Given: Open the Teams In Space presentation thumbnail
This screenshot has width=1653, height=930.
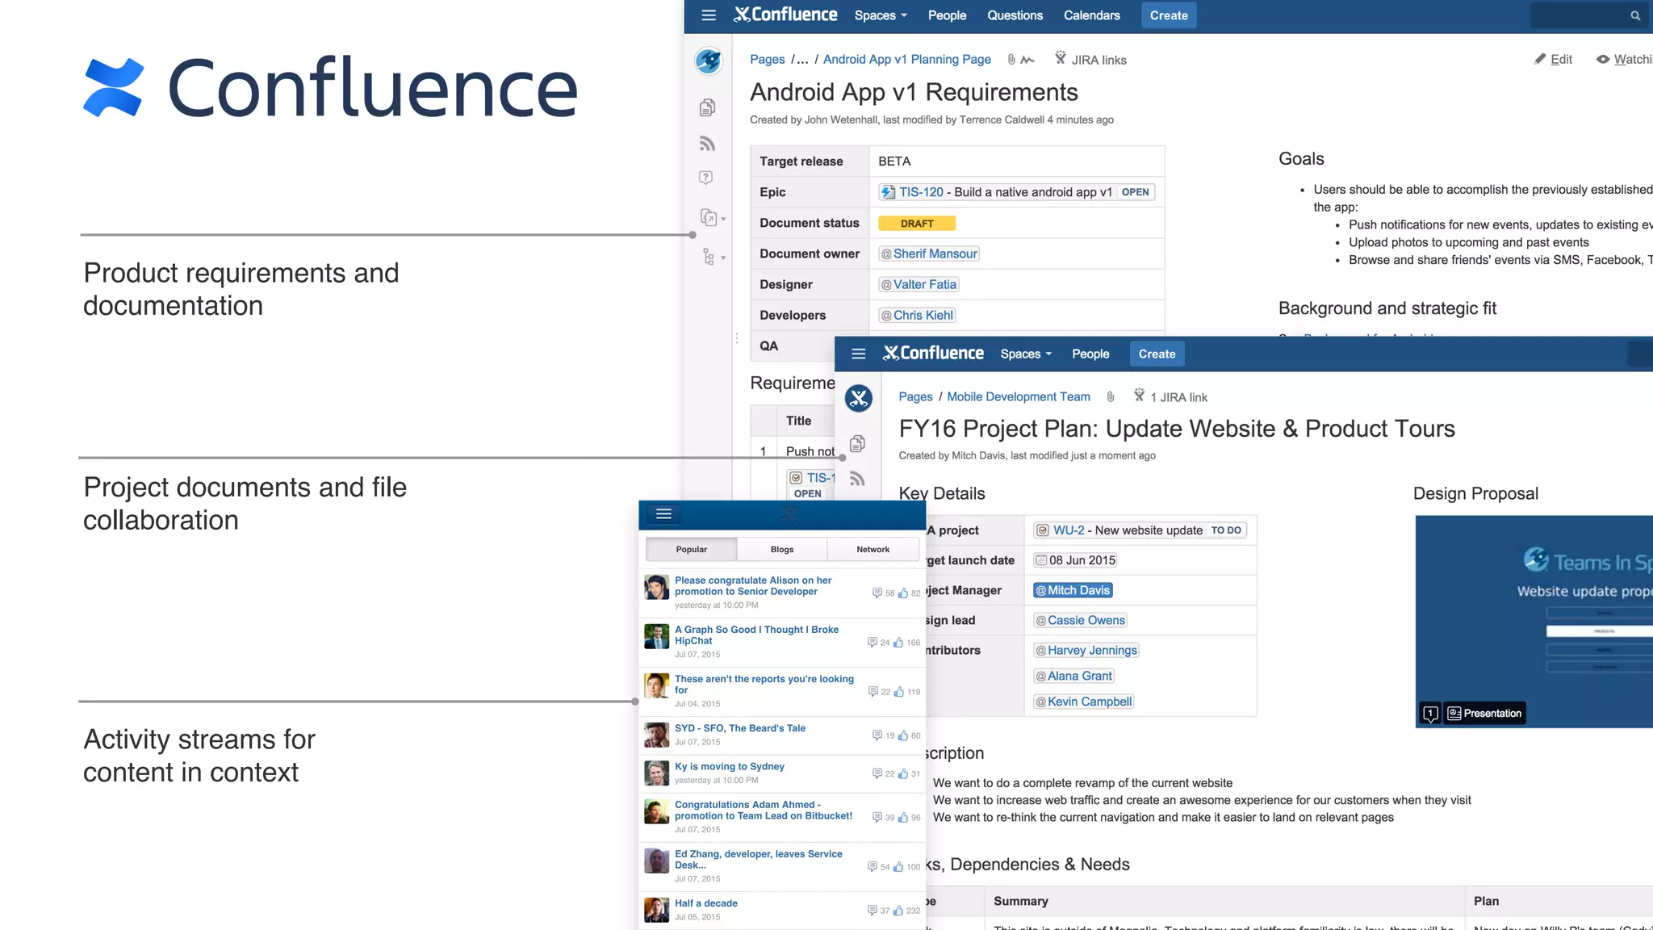Looking at the screenshot, I should click(x=1534, y=622).
